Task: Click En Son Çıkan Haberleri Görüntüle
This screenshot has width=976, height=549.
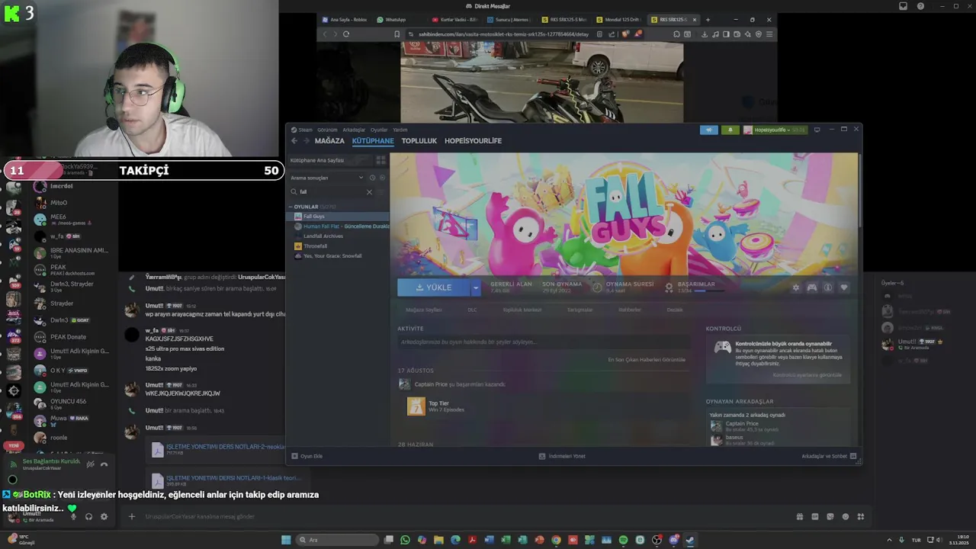Action: point(647,360)
